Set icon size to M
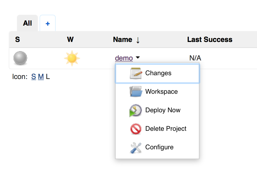Viewport: 257px width, 176px height. pyautogui.click(x=41, y=77)
